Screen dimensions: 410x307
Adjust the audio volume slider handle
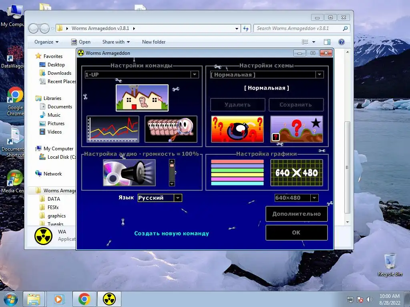click(172, 165)
